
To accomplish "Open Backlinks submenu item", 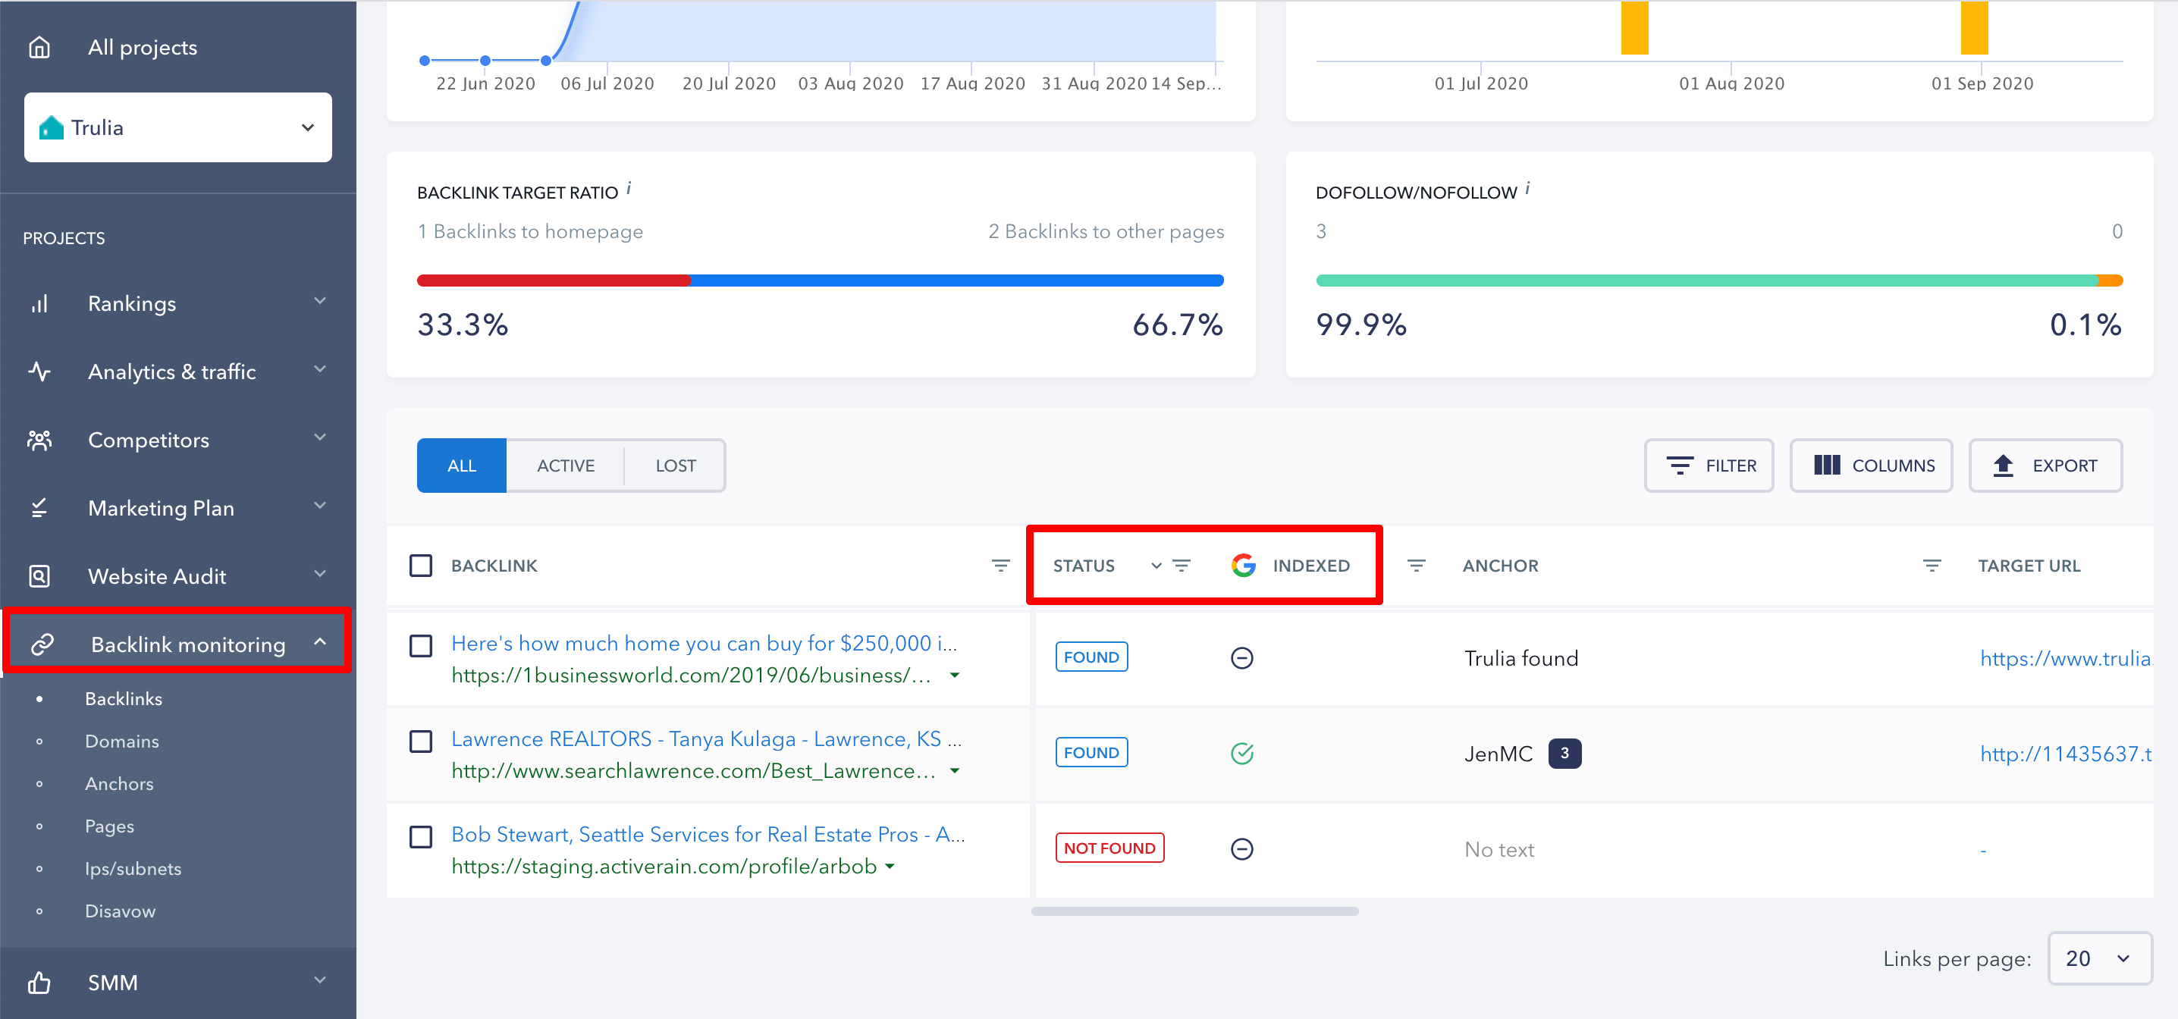I will (x=124, y=699).
